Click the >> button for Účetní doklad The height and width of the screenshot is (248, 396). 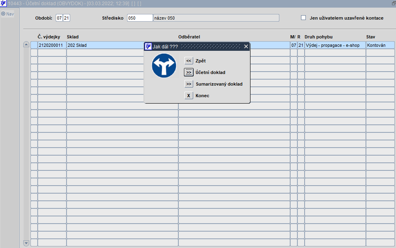(189, 72)
